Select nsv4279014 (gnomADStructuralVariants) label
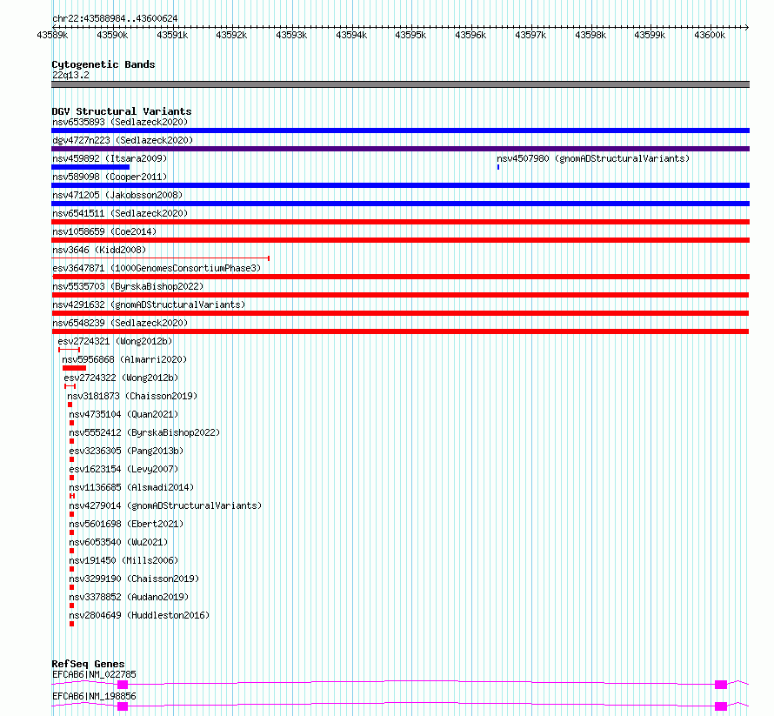Screen dimensions: 774x716 coord(165,505)
